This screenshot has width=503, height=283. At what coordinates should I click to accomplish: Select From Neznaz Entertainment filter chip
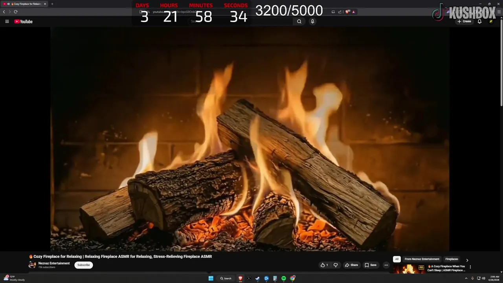pyautogui.click(x=422, y=259)
